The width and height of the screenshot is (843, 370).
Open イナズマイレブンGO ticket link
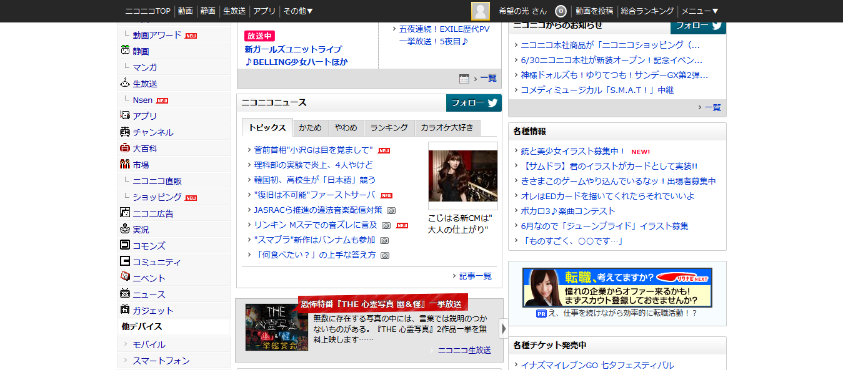tap(597, 365)
